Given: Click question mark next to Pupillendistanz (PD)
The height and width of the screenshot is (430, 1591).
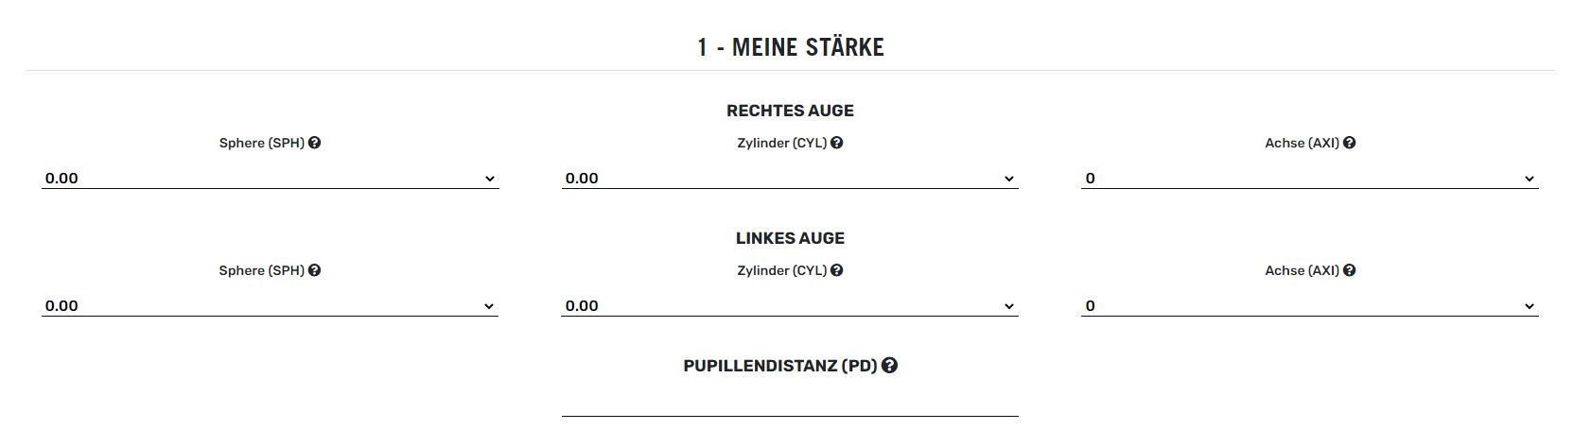Looking at the screenshot, I should pyautogui.click(x=889, y=366).
